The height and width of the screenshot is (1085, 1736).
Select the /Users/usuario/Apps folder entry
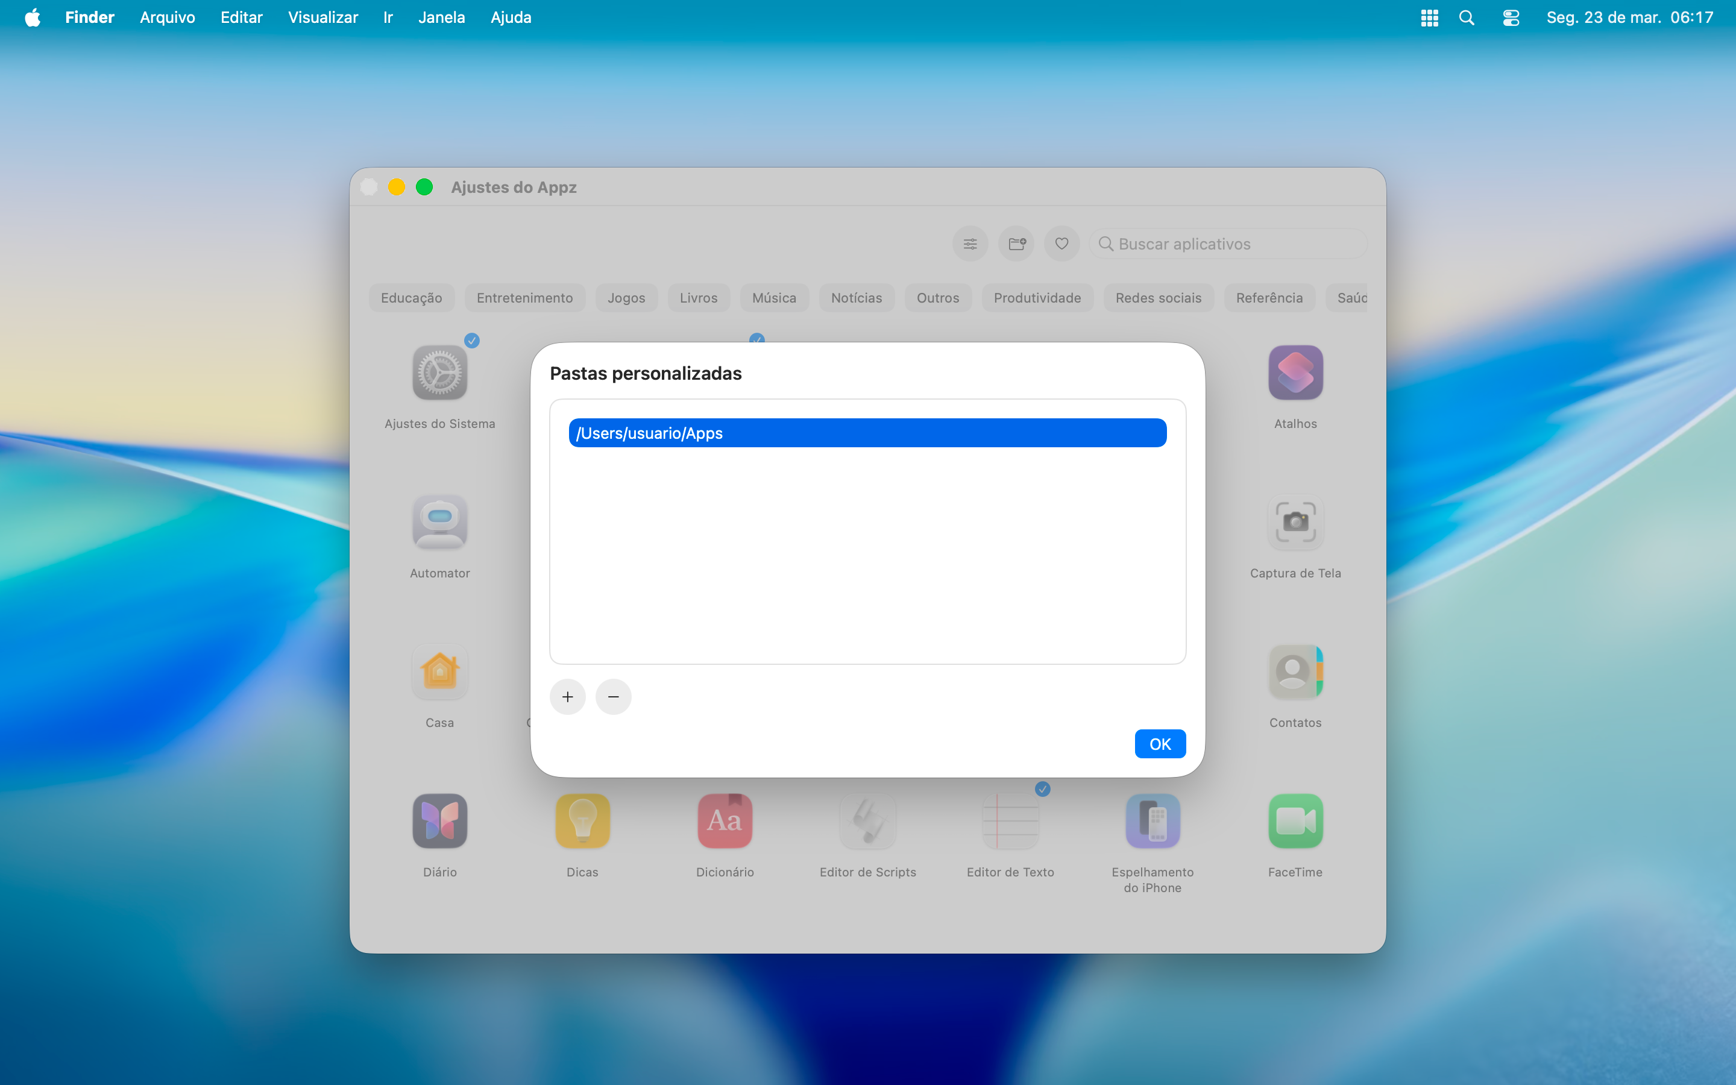(867, 432)
